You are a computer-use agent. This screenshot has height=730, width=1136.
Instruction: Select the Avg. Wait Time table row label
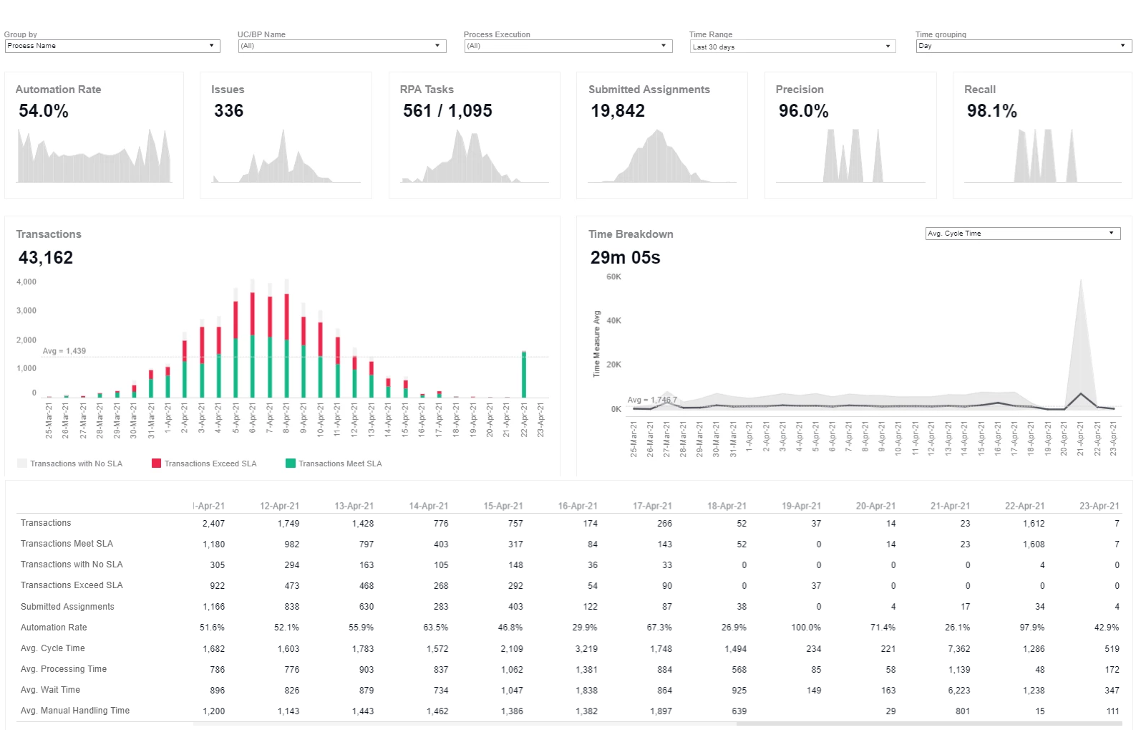50,690
